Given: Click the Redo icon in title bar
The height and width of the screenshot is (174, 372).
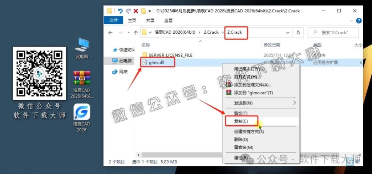Looking at the screenshot, I should tap(128, 11).
